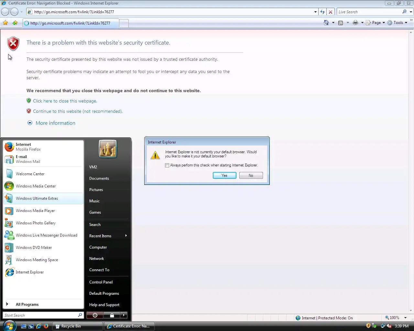Open the address bar history dropdown

point(315,12)
